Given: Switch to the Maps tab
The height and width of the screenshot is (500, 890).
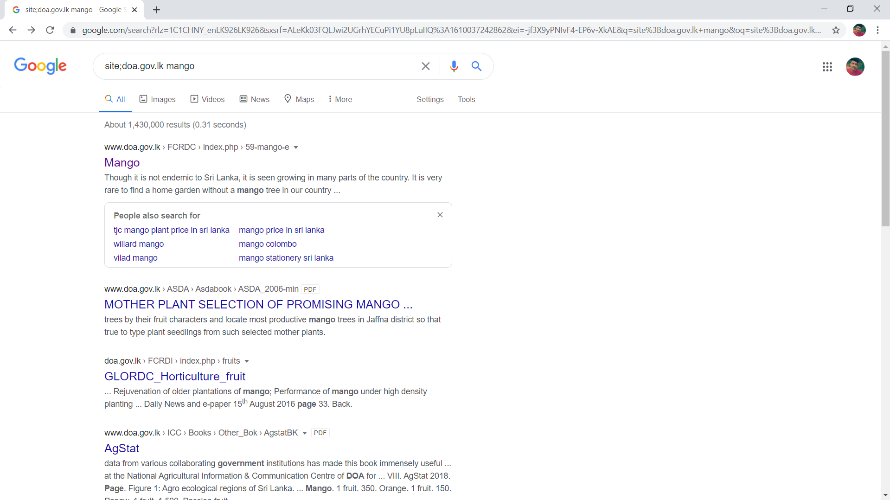Looking at the screenshot, I should pyautogui.click(x=299, y=99).
